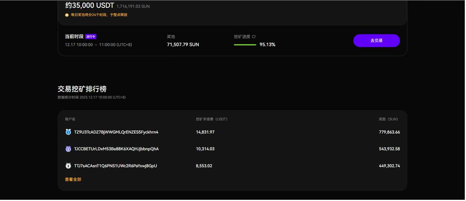Click the yellow coin icon beside daily pool note
466x201 pixels.
pos(67,15)
